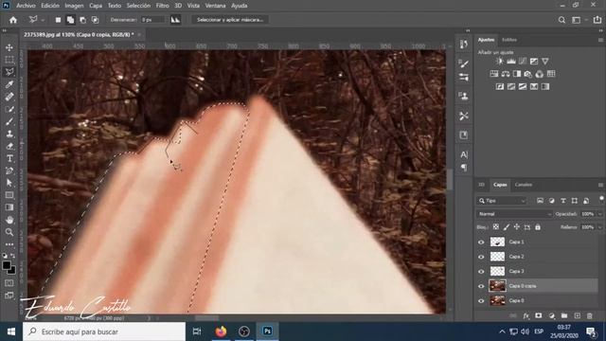Select the Rectangle shape tool

click(x=9, y=195)
